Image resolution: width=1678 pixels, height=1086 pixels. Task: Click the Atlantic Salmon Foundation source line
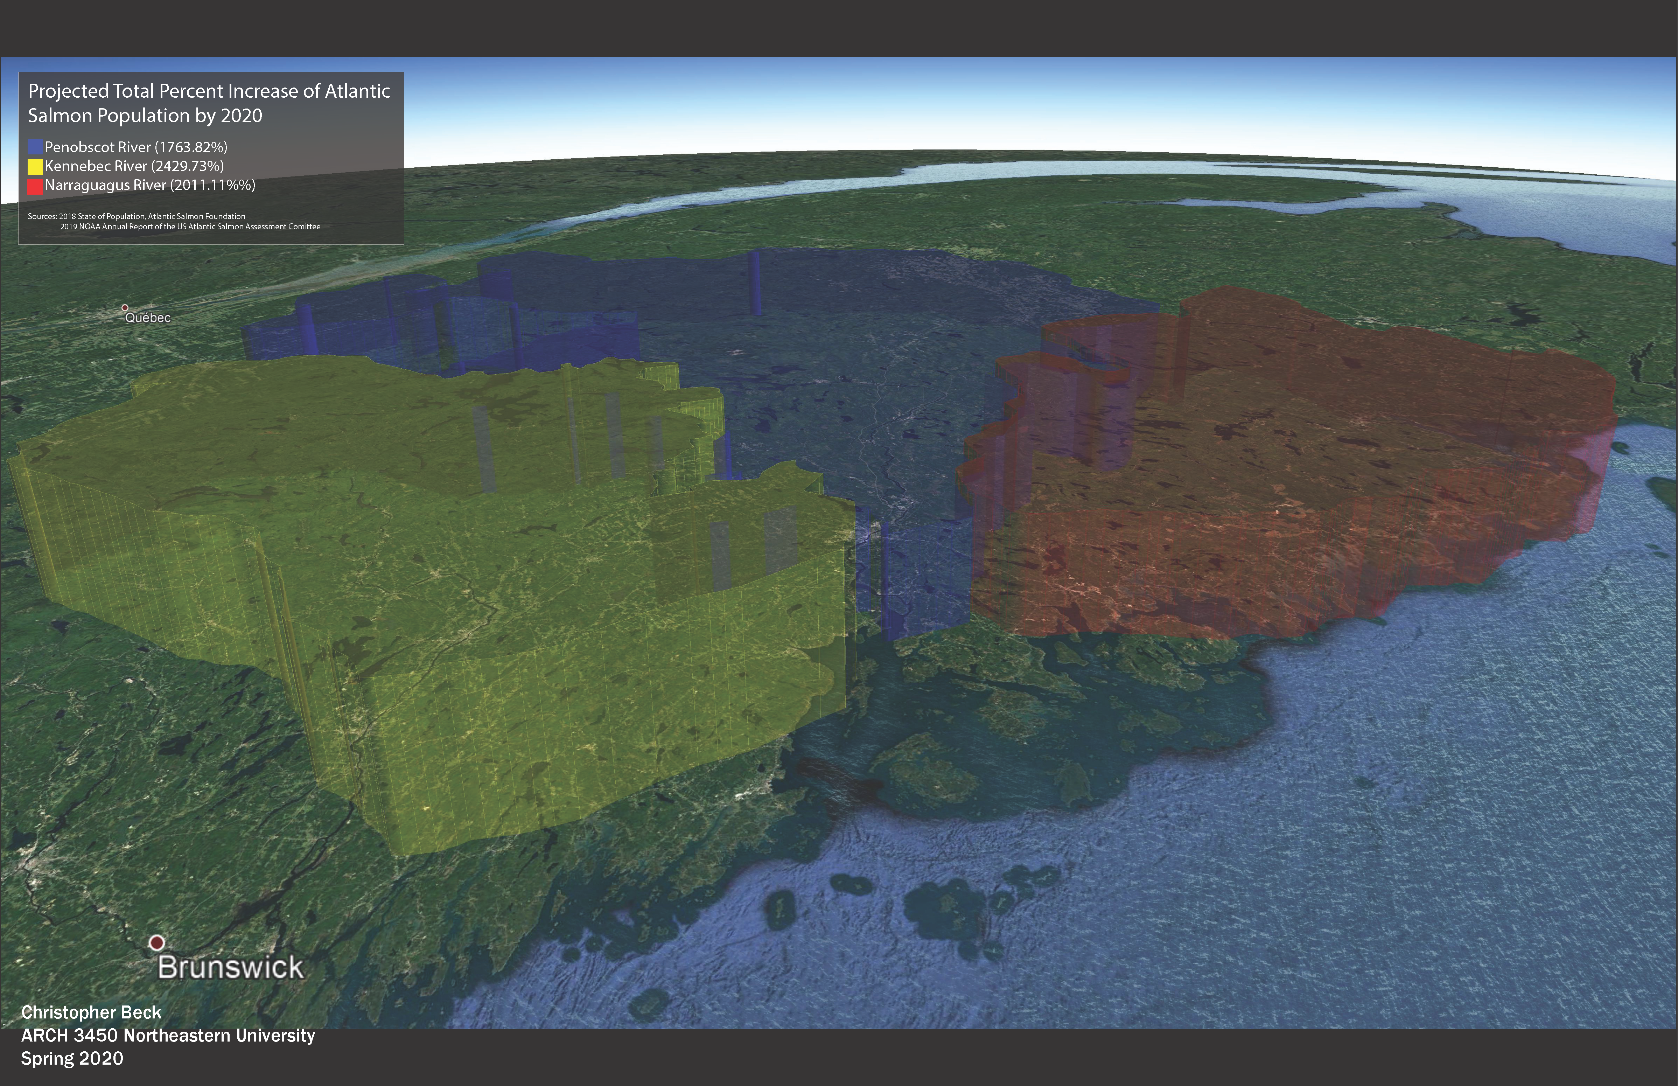(x=137, y=216)
